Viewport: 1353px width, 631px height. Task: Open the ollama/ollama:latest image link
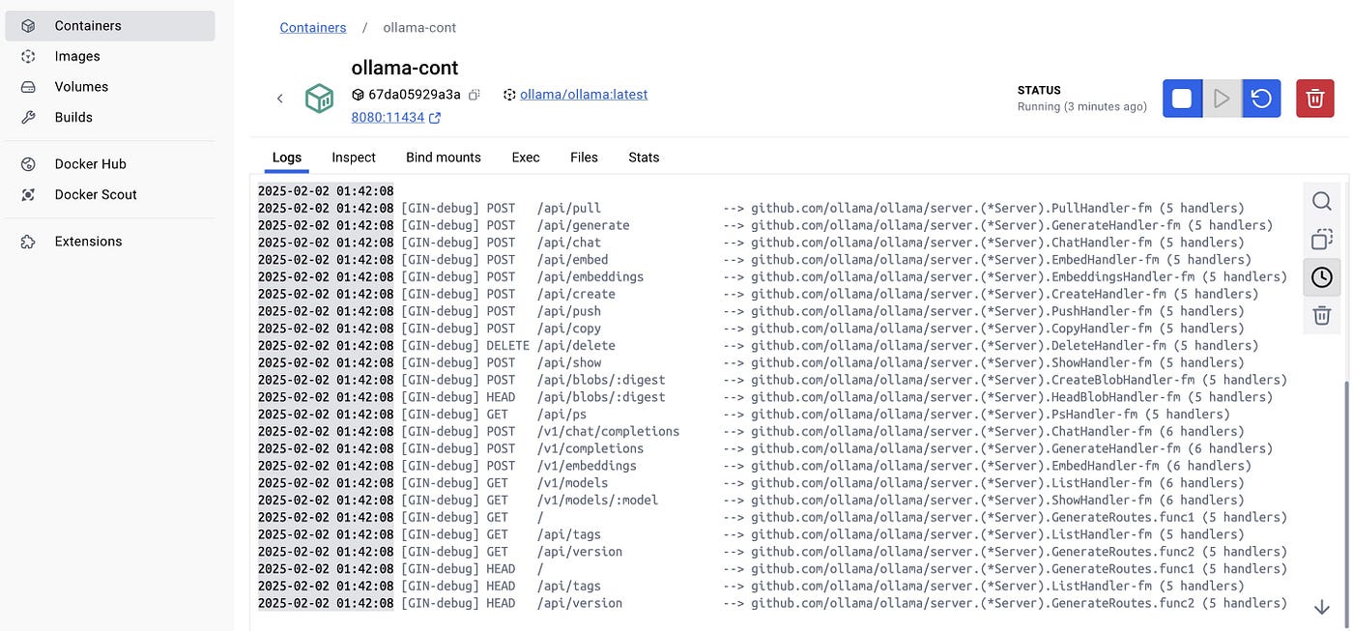click(584, 95)
